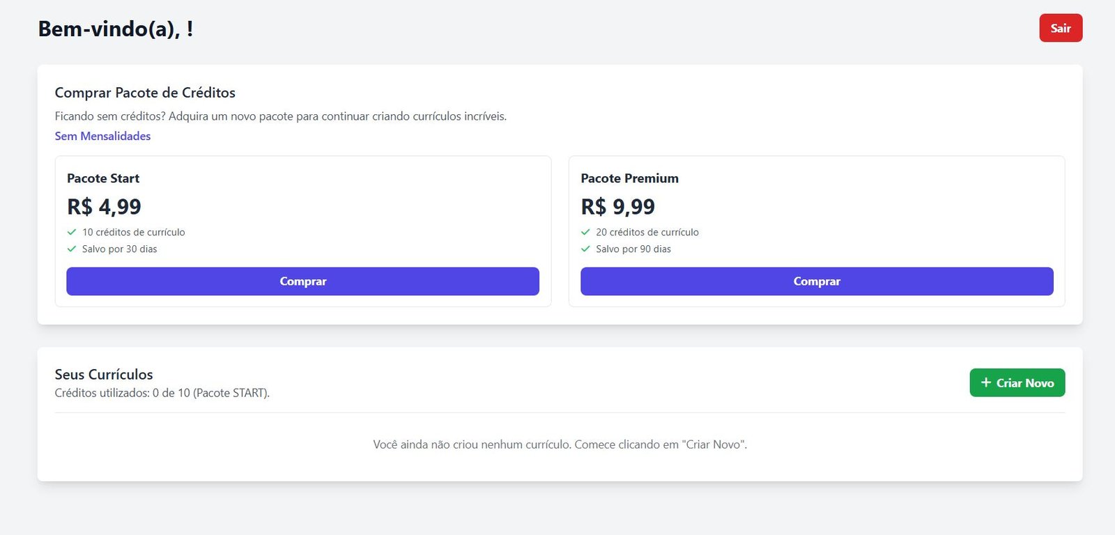
Task: Click the plus icon in Criar Novo
Action: click(986, 382)
